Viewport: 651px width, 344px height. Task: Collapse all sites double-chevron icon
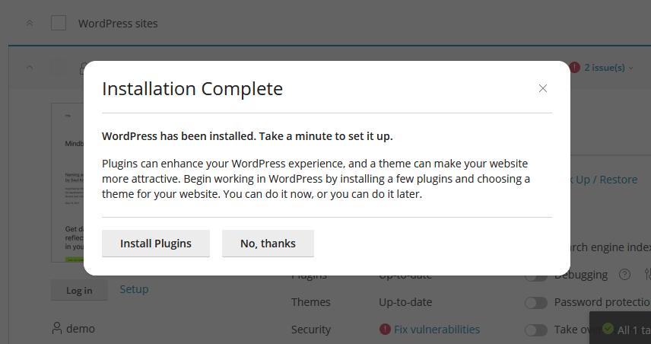pyautogui.click(x=30, y=24)
